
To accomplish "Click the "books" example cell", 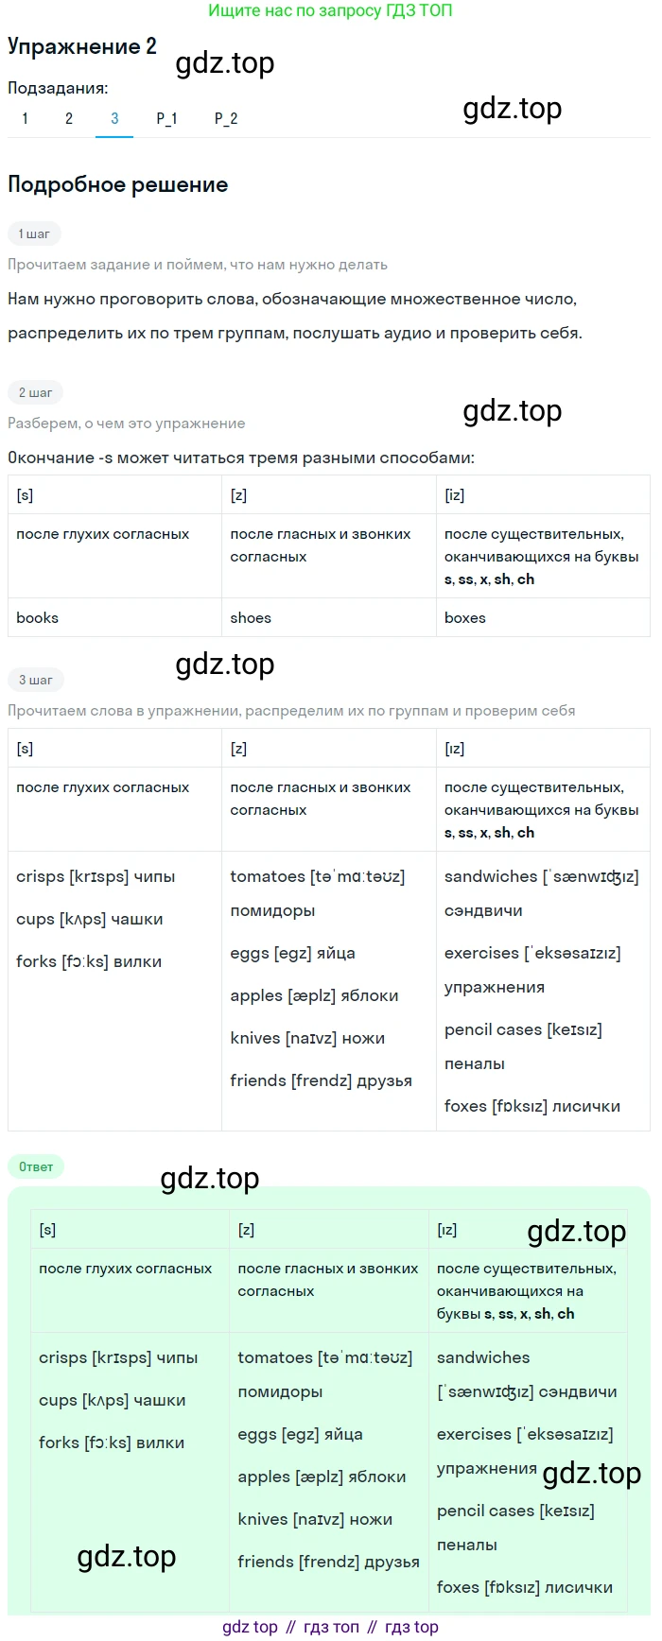I will point(38,618).
